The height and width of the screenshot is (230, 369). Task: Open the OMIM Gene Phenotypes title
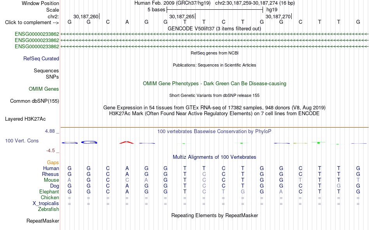click(x=215, y=84)
